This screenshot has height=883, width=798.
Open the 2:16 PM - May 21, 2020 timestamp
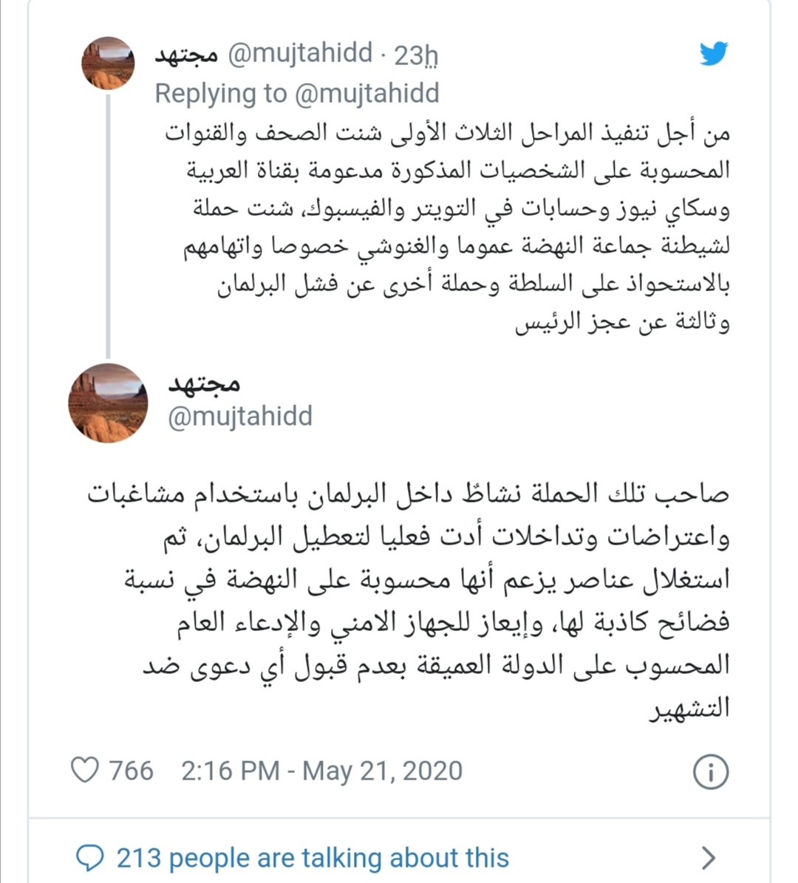321,771
